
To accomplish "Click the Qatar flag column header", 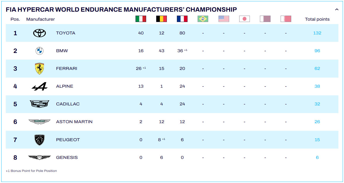I will (265, 19).
